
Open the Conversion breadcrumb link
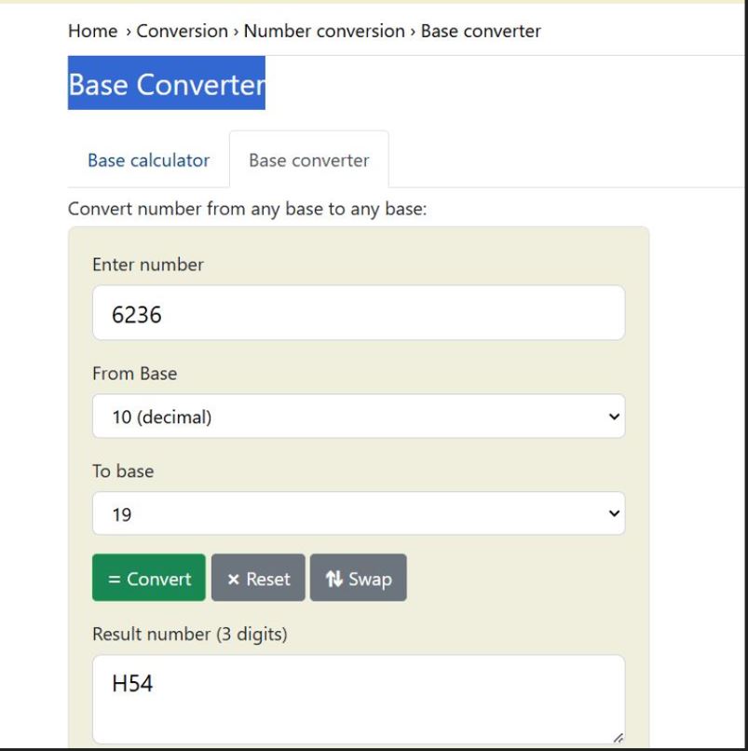pos(182,31)
